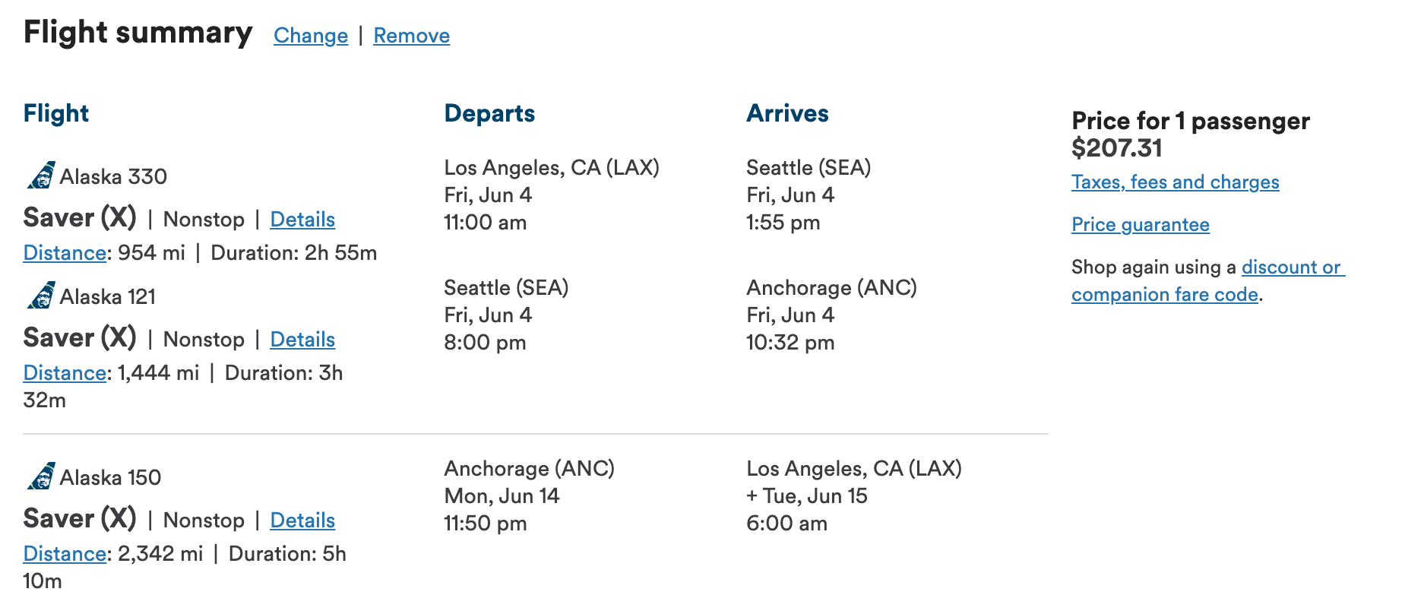Select the Alaska 330 flight number text
This screenshot has width=1424, height=614.
(x=113, y=177)
